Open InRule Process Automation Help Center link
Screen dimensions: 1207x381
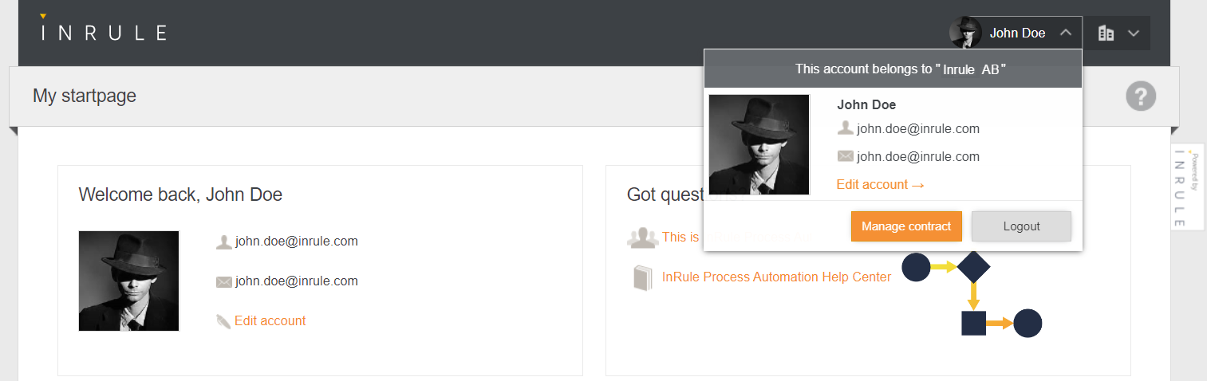(x=776, y=277)
